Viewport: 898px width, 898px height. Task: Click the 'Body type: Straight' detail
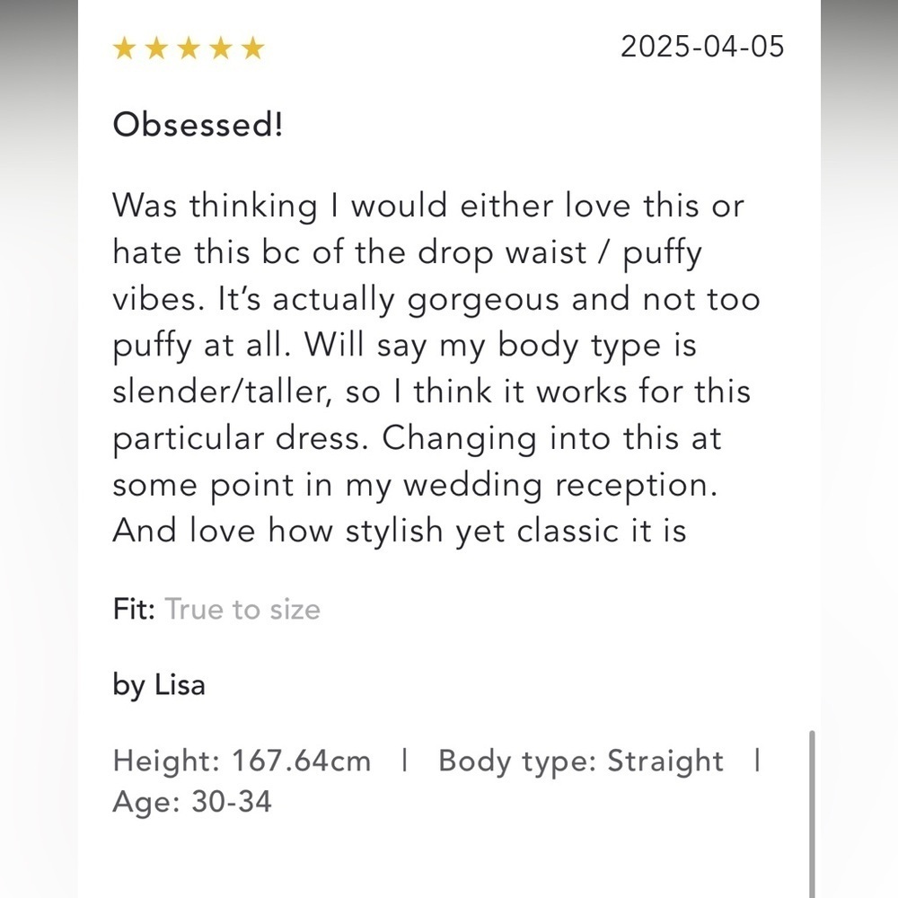click(581, 762)
